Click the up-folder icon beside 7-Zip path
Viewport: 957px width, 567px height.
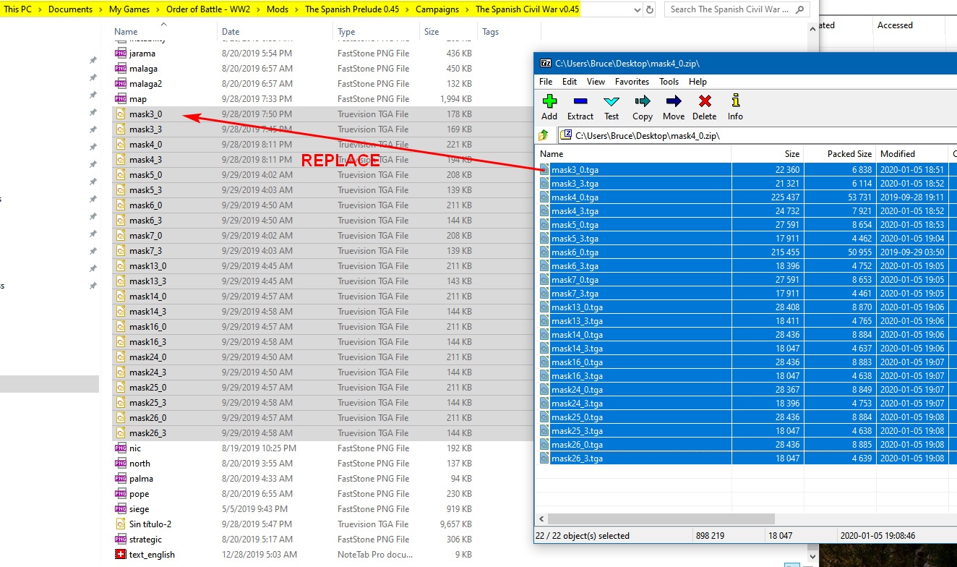[x=544, y=135]
